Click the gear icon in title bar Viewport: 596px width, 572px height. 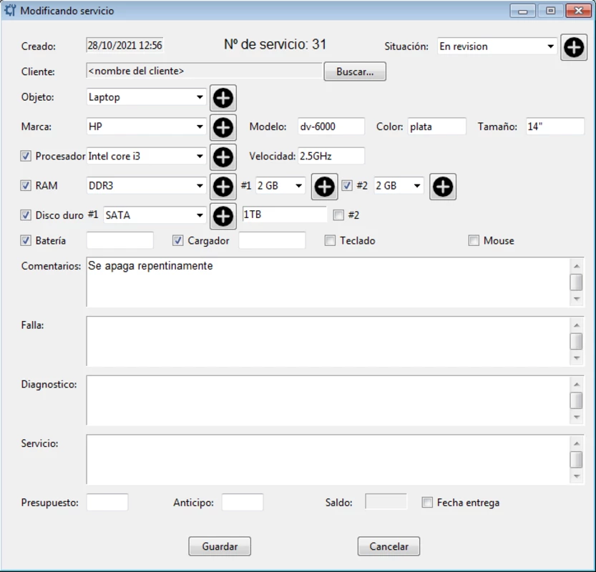coord(10,11)
